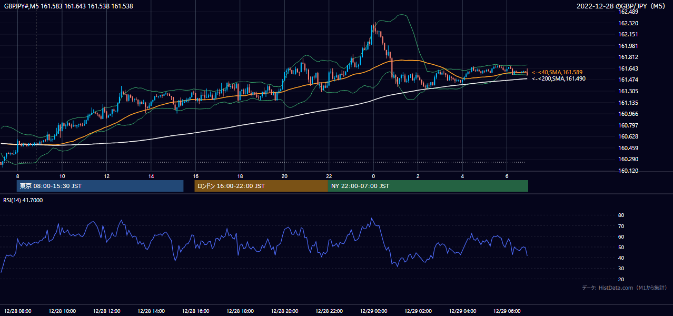Click hour marker 8 below the price chart
The height and width of the screenshot is (316, 673).
(x=17, y=176)
